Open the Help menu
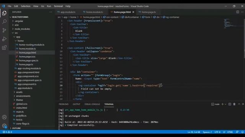 click(x=68, y=6)
